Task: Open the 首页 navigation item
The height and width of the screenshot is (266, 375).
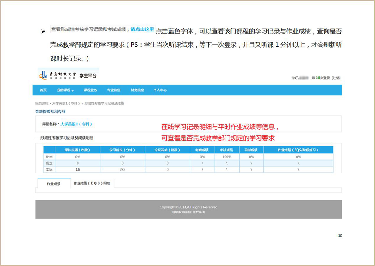Action: coord(43,90)
